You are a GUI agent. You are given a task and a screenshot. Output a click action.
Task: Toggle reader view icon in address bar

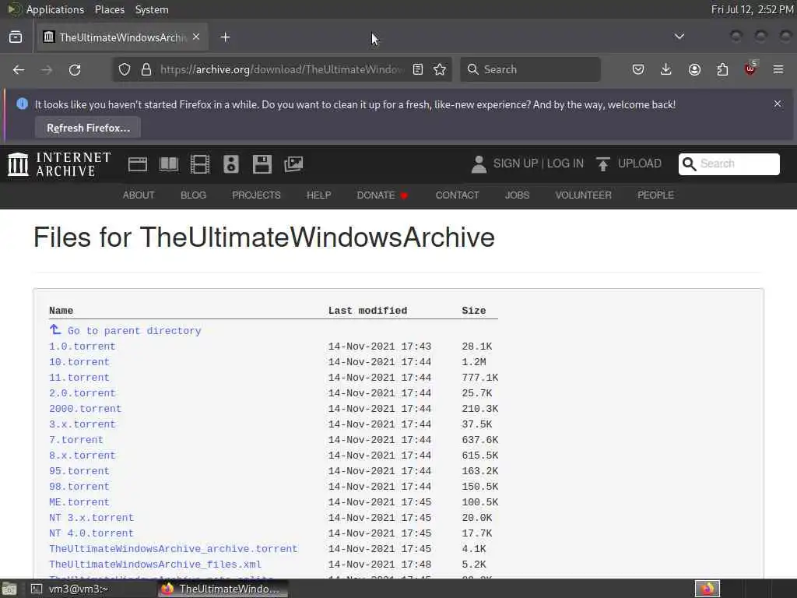(x=418, y=69)
